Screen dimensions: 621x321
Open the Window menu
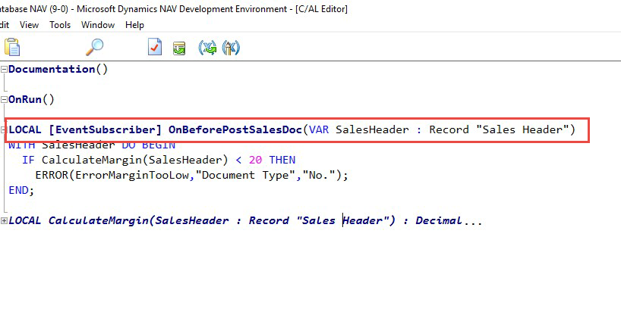(x=98, y=25)
